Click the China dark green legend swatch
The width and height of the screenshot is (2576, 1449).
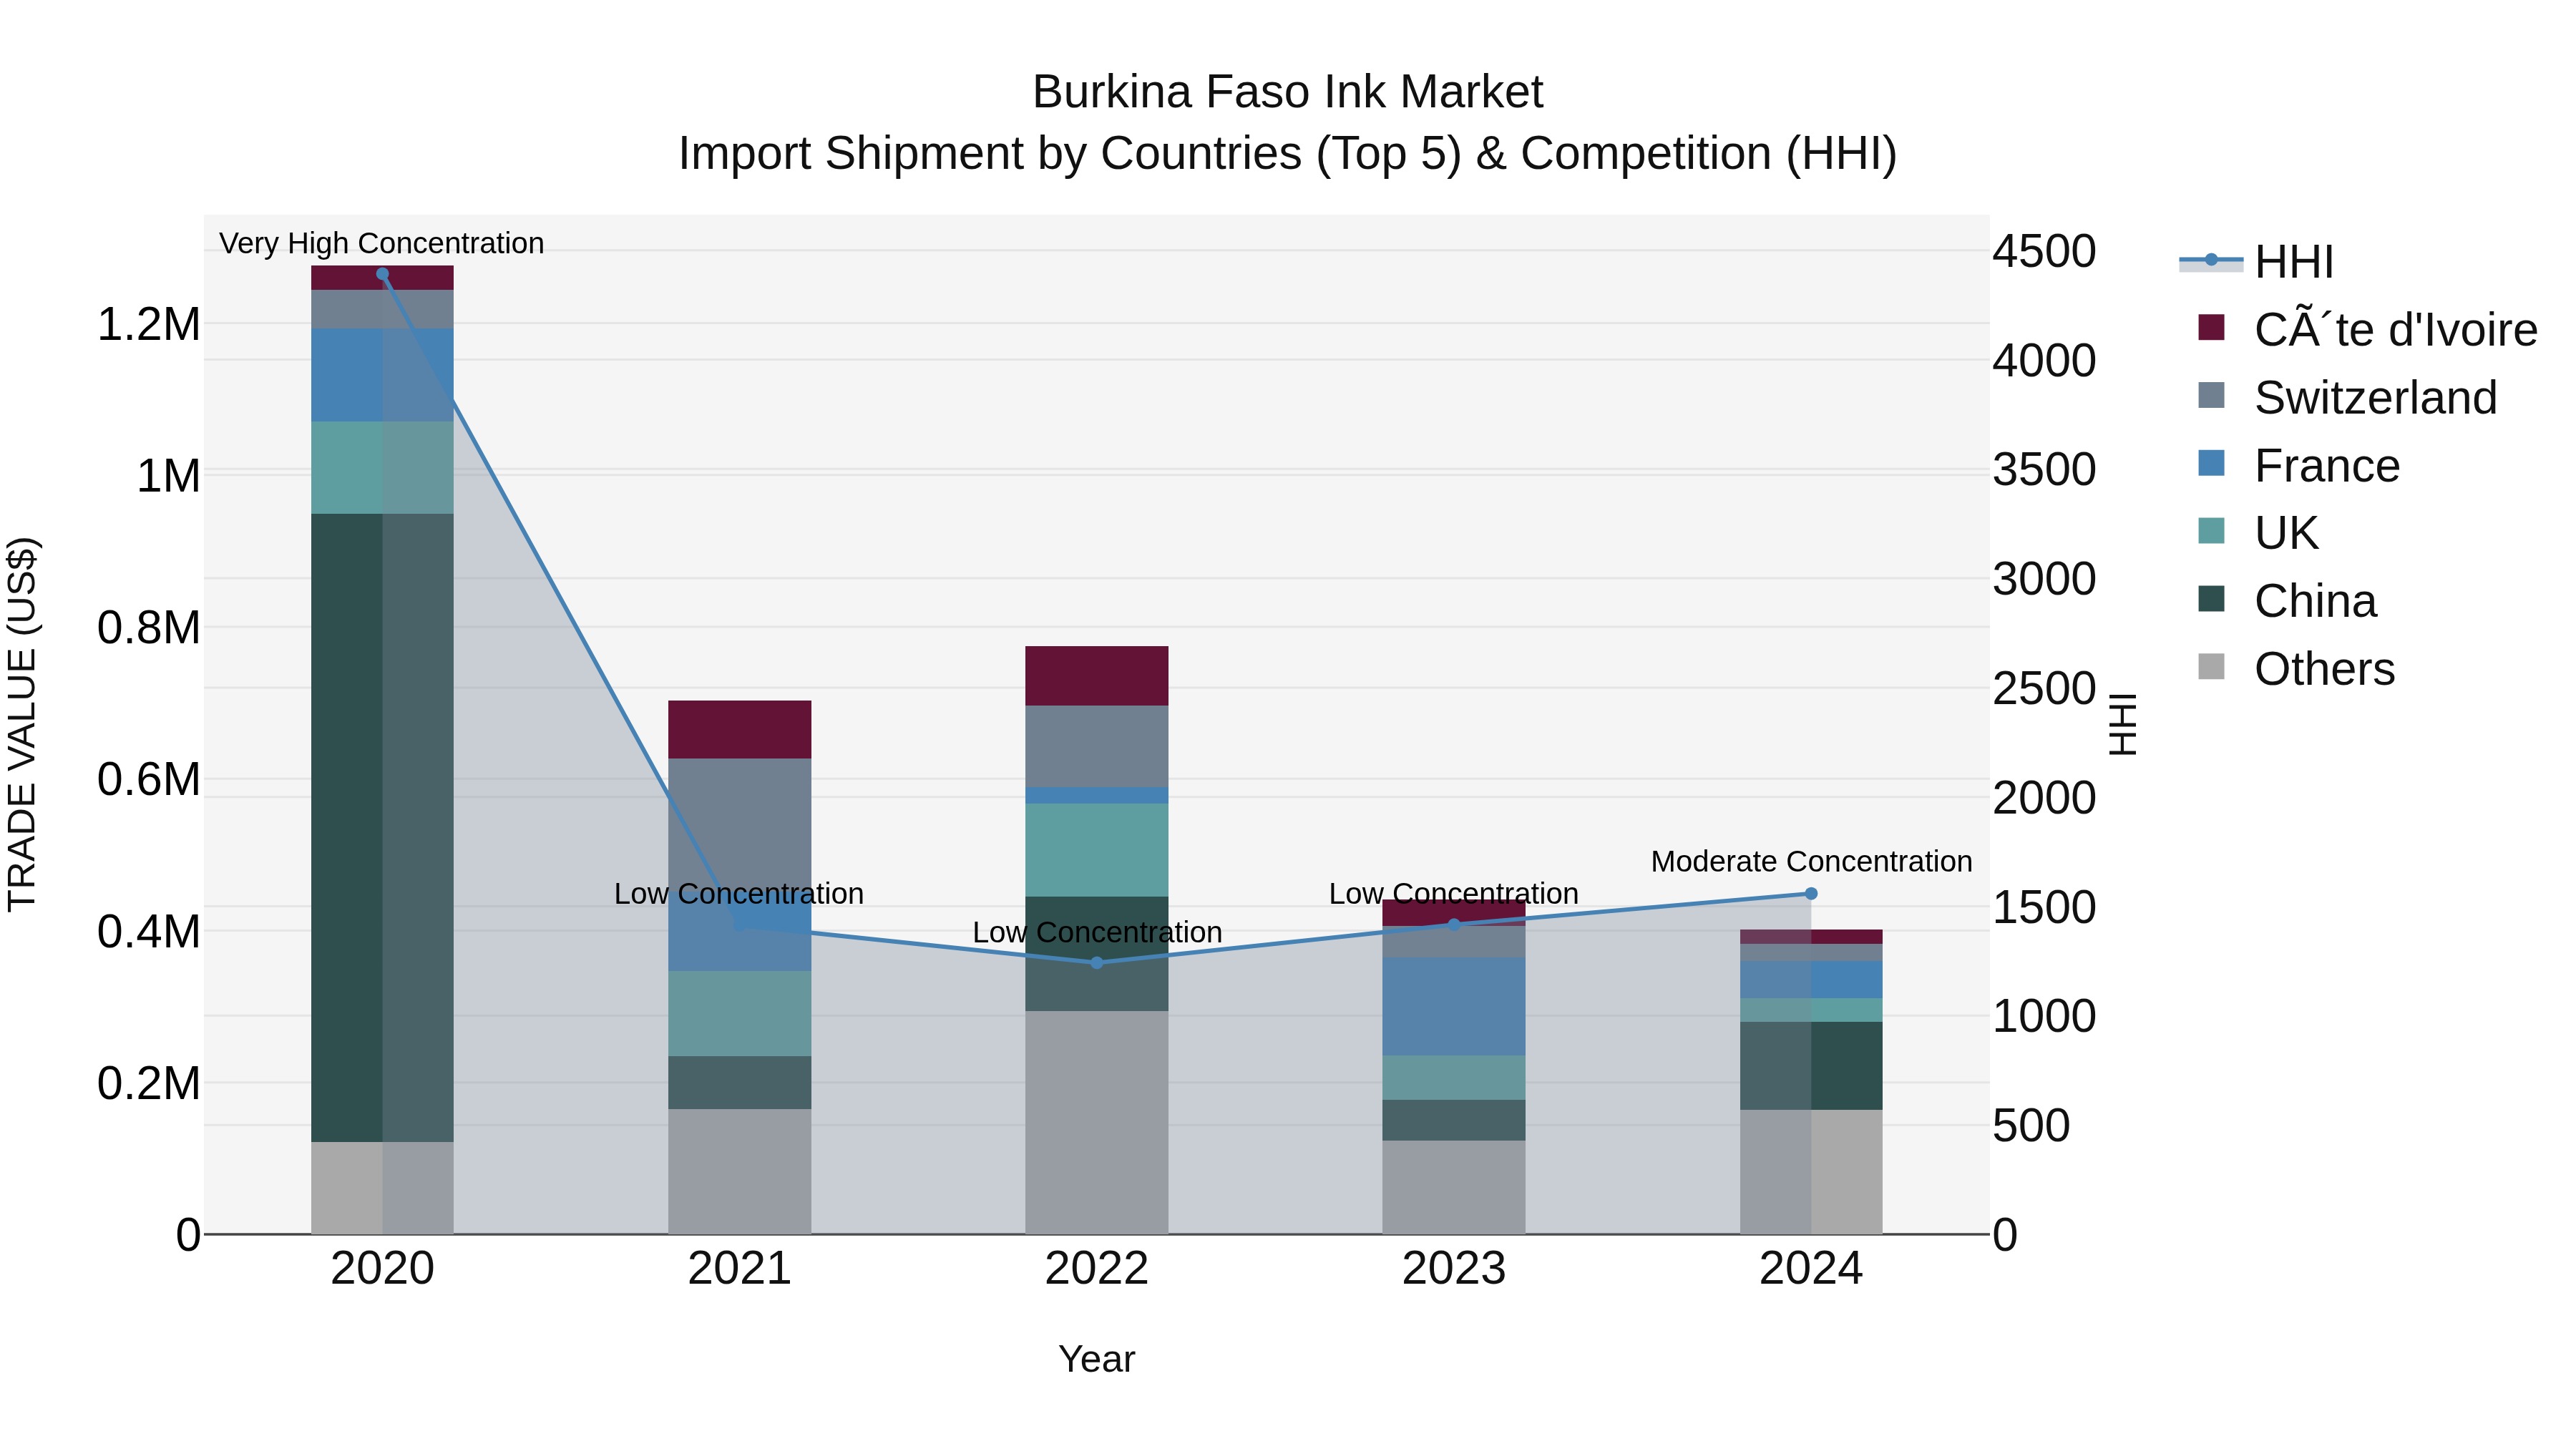(2211, 598)
